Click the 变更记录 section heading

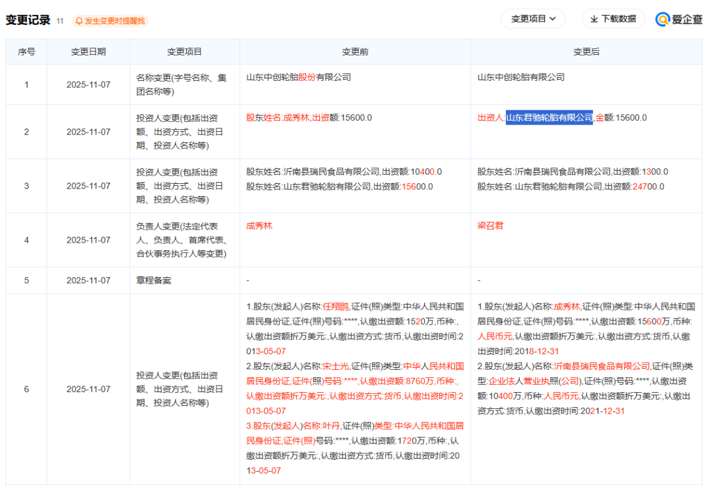point(28,20)
